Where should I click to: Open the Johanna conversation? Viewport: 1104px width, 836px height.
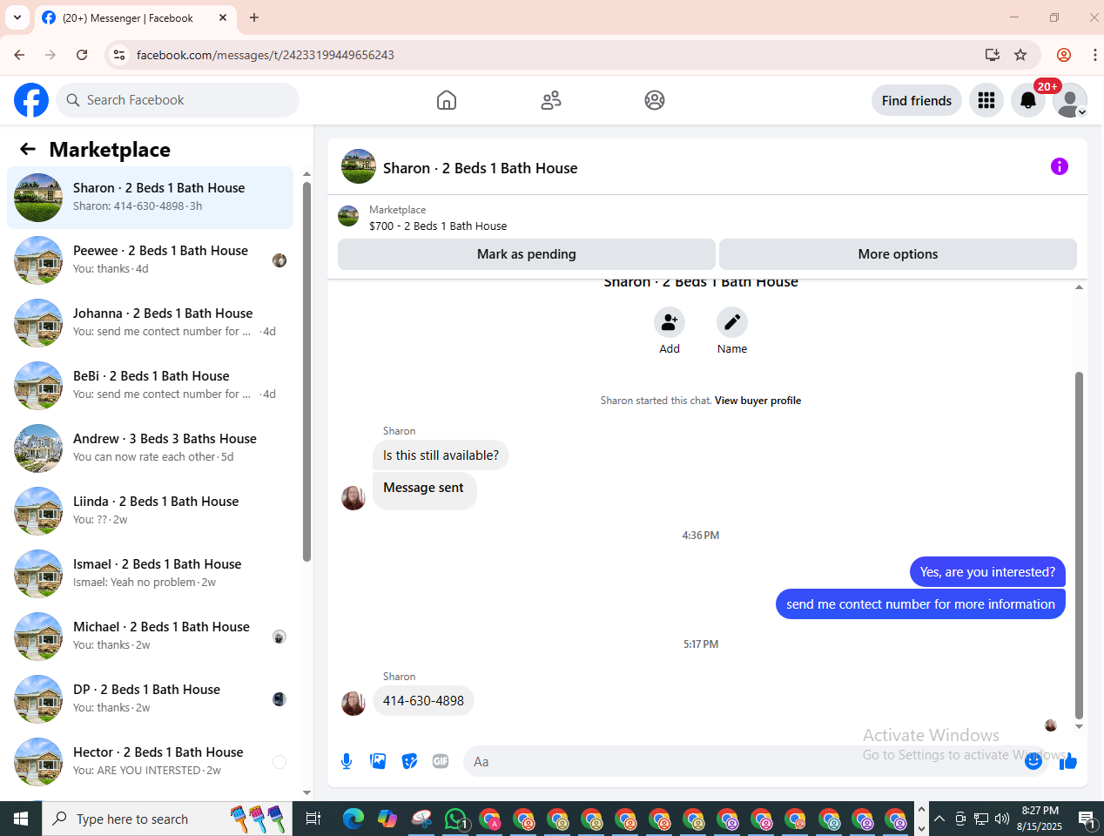[150, 323]
